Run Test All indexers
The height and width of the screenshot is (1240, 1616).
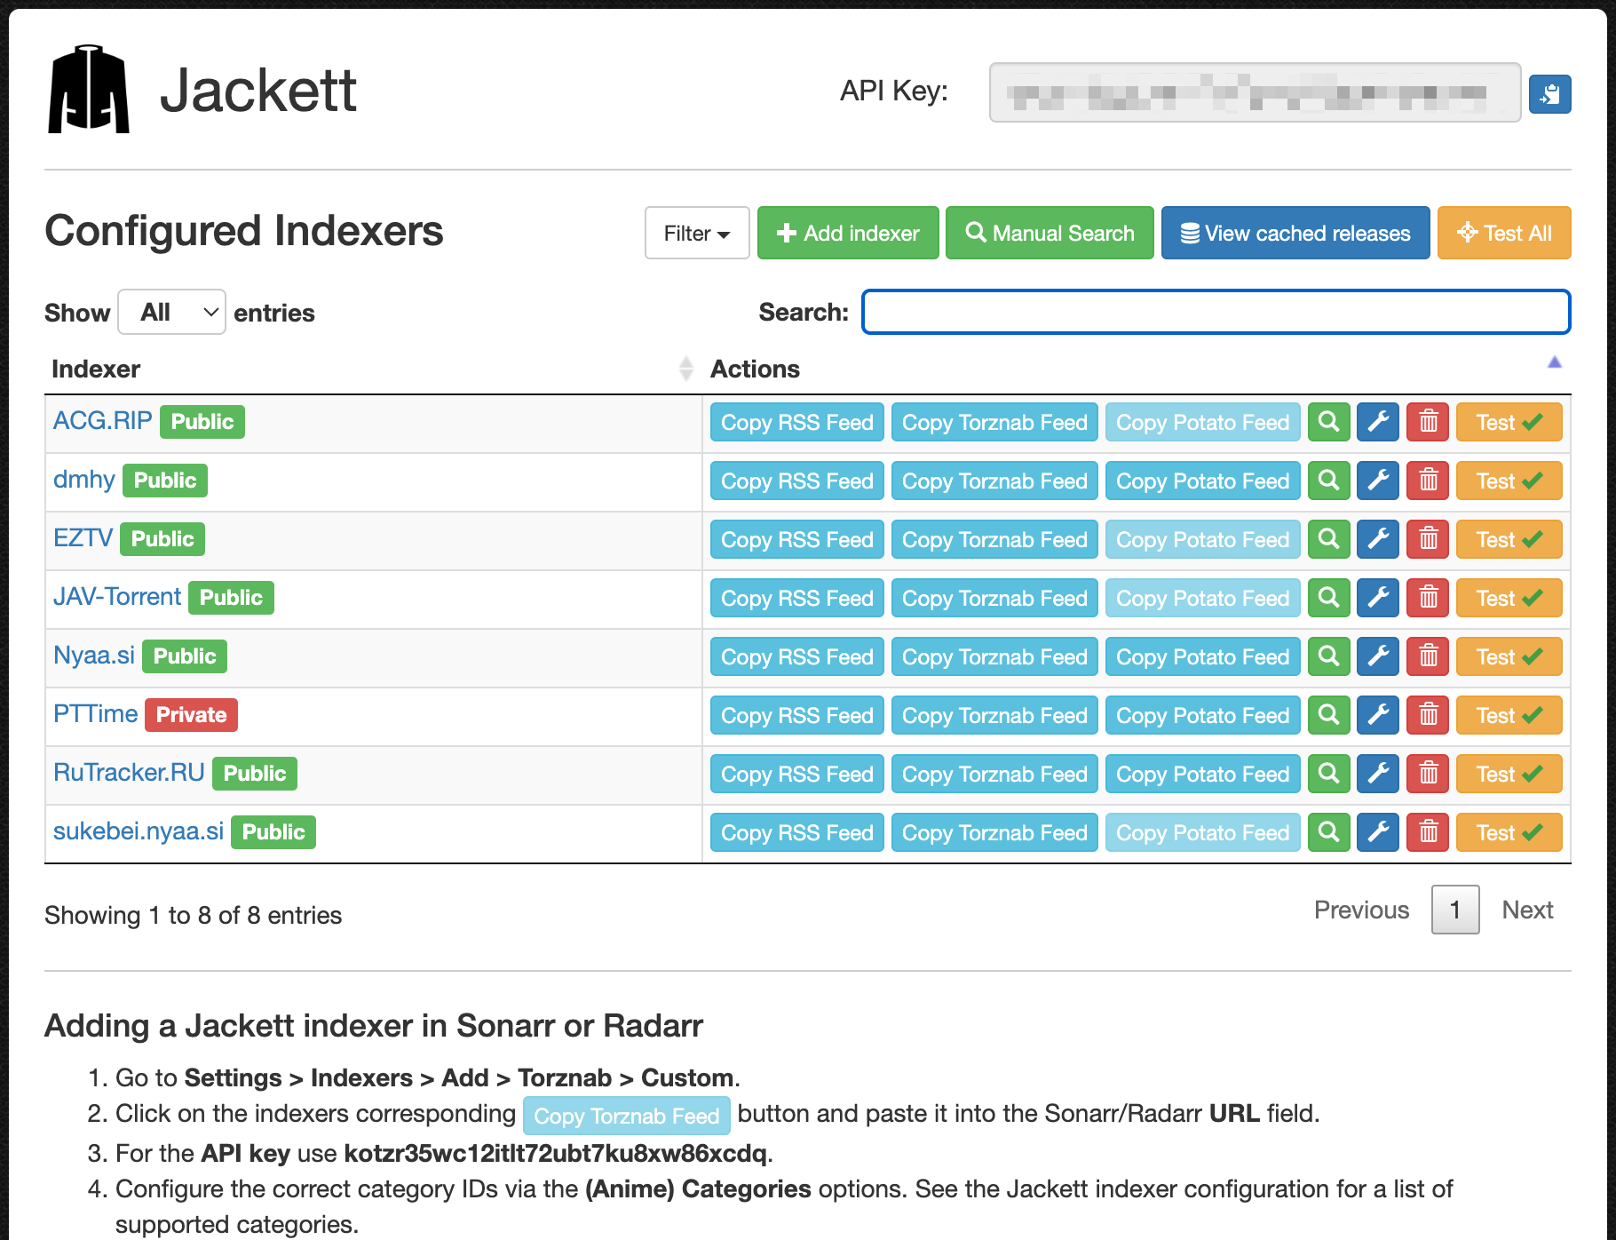pos(1504,233)
